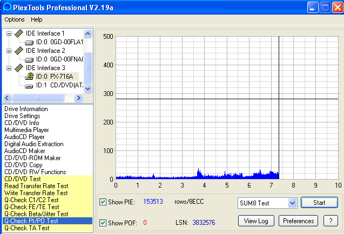This screenshot has width=344, height=234.
Task: Open the Help menu
Action: point(36,19)
